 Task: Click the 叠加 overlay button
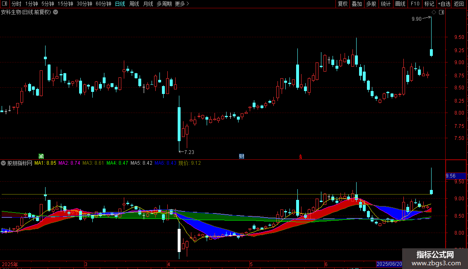[357, 4]
